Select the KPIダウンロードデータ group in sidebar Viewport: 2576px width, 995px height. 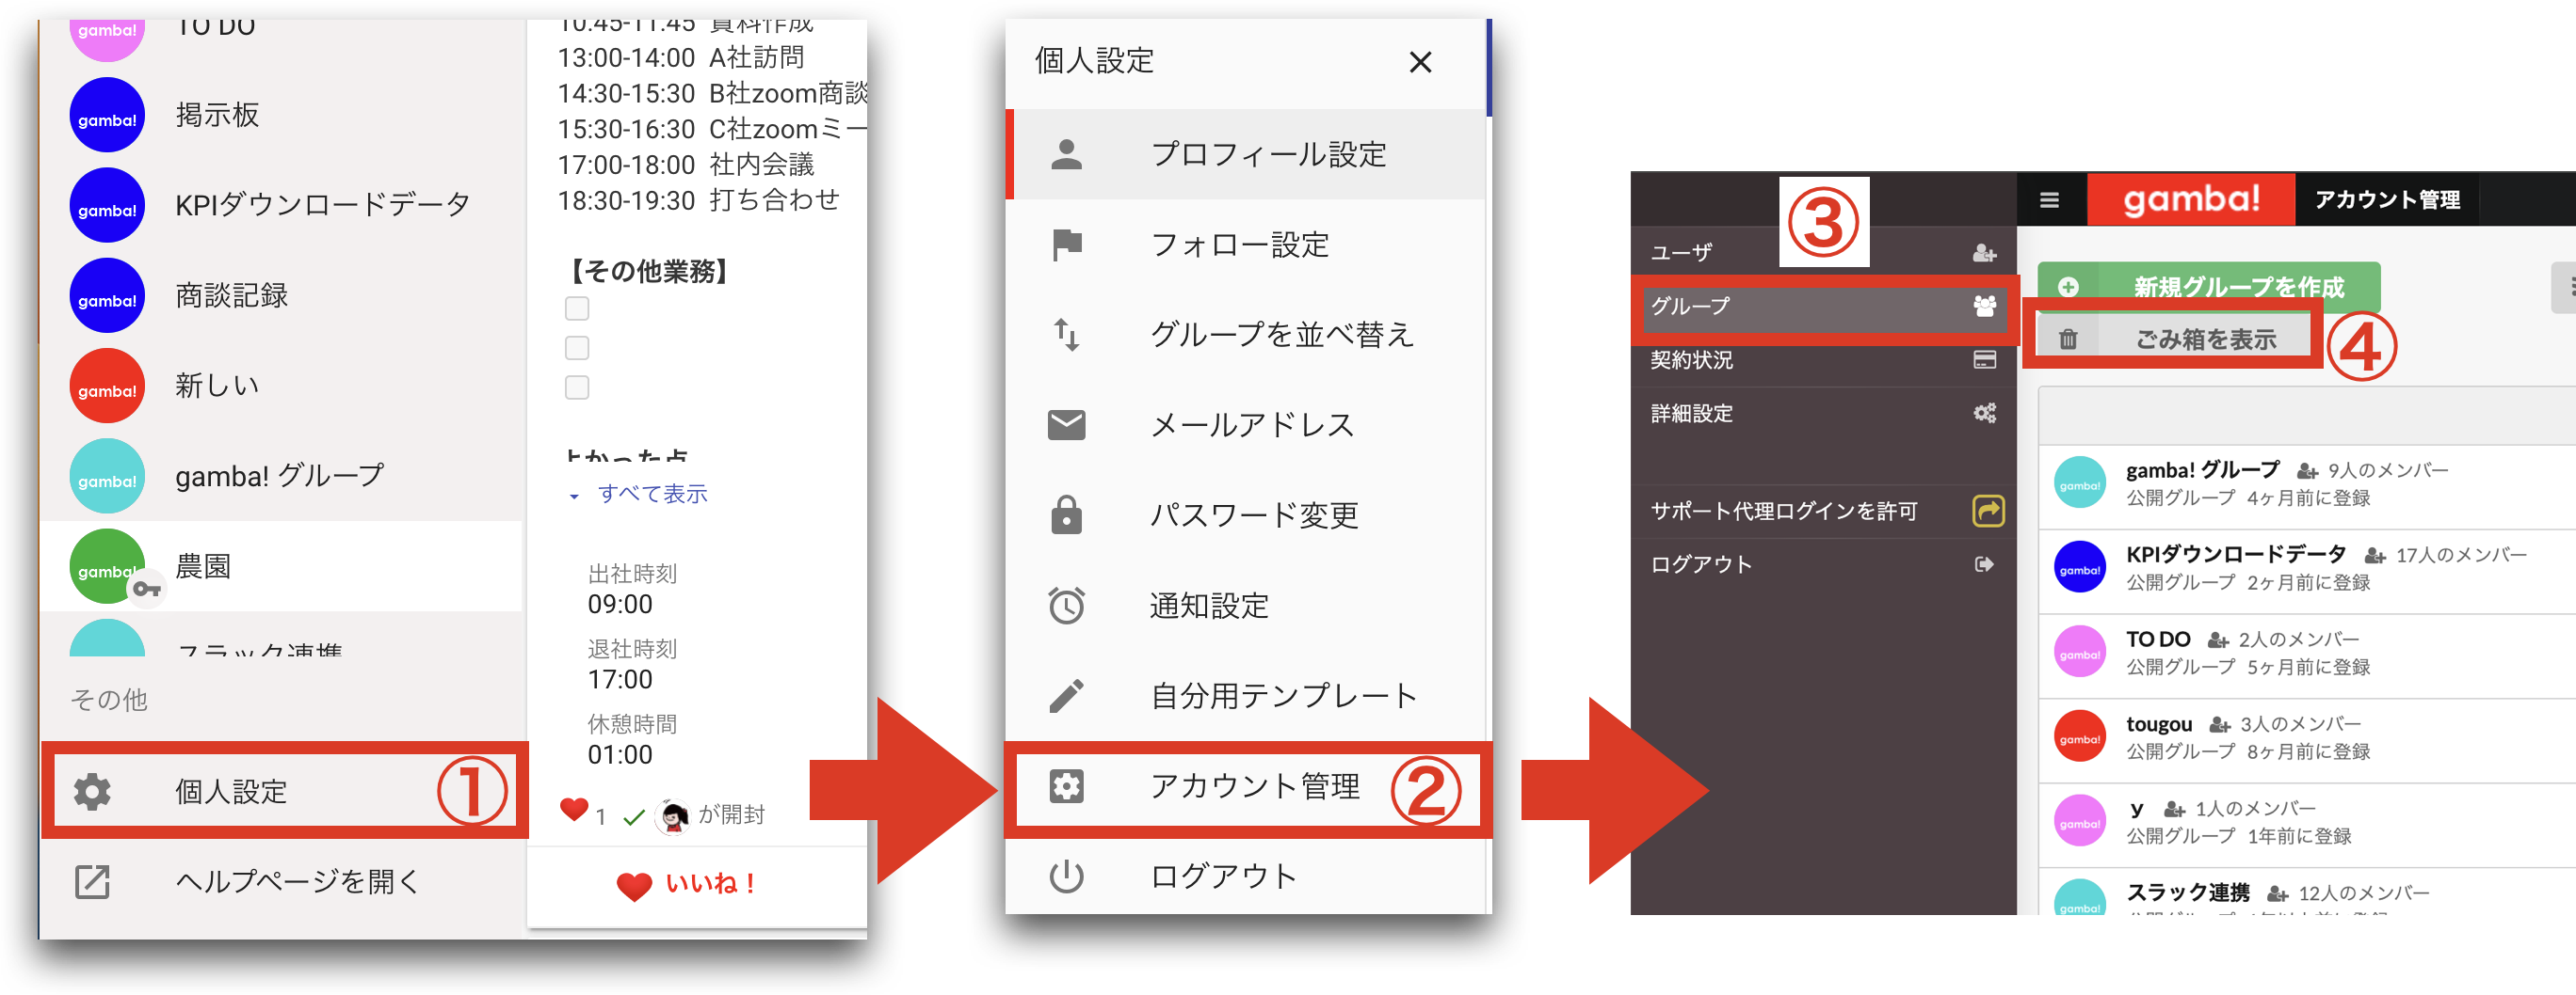[x=282, y=205]
